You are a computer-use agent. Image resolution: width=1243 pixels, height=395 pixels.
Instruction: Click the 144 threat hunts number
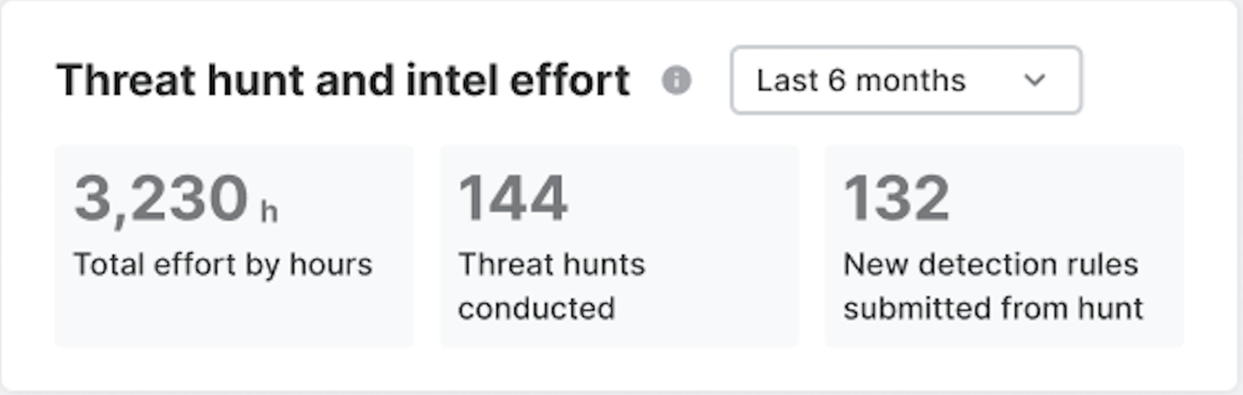[513, 198]
